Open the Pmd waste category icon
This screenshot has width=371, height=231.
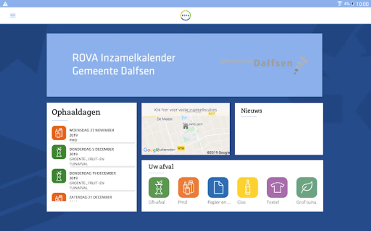188,187
